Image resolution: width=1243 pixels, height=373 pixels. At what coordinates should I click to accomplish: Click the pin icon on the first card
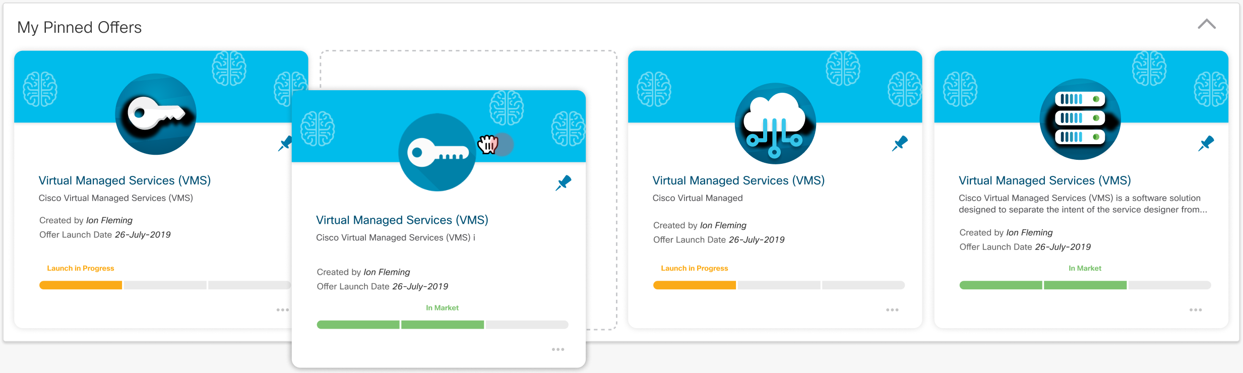point(284,143)
